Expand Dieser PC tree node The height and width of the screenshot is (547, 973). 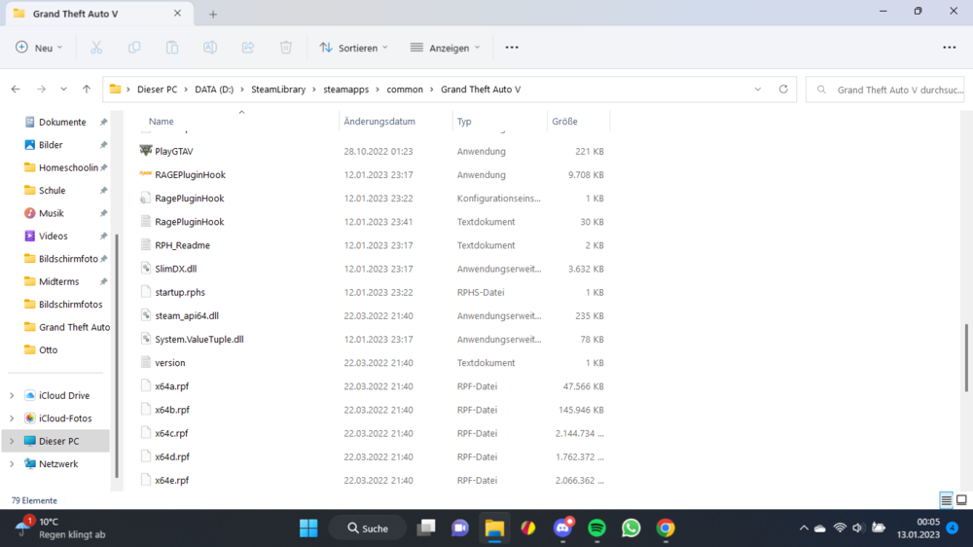[x=12, y=442]
